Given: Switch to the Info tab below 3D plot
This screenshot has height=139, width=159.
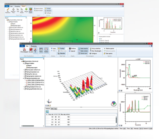Looking at the screenshot, I should coord(52,109).
